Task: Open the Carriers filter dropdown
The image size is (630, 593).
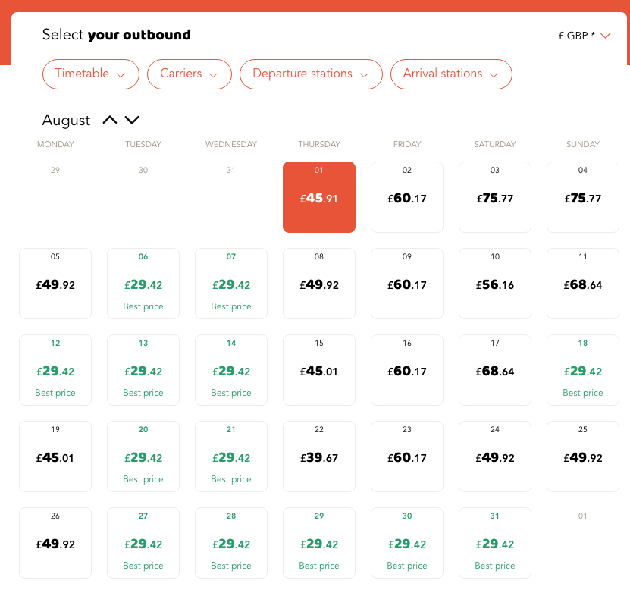Action: pyautogui.click(x=189, y=74)
